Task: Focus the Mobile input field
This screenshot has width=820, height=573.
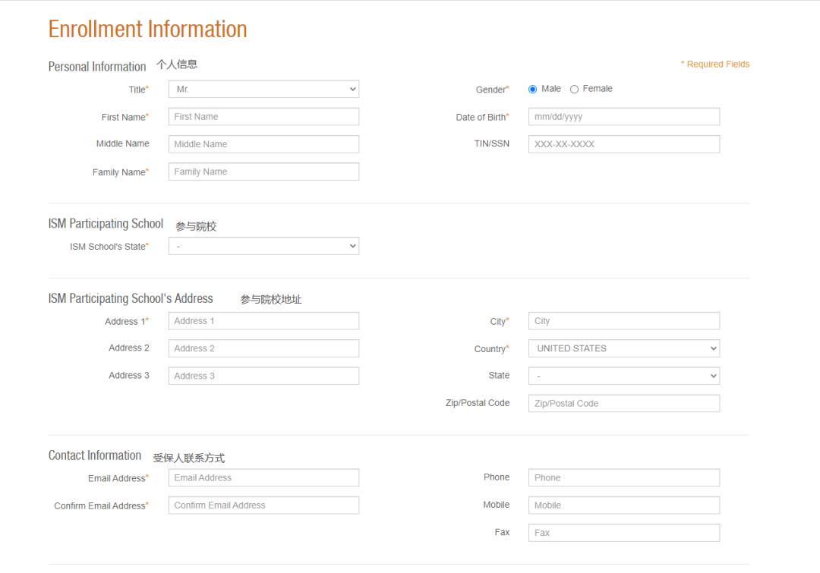Action: click(x=624, y=505)
